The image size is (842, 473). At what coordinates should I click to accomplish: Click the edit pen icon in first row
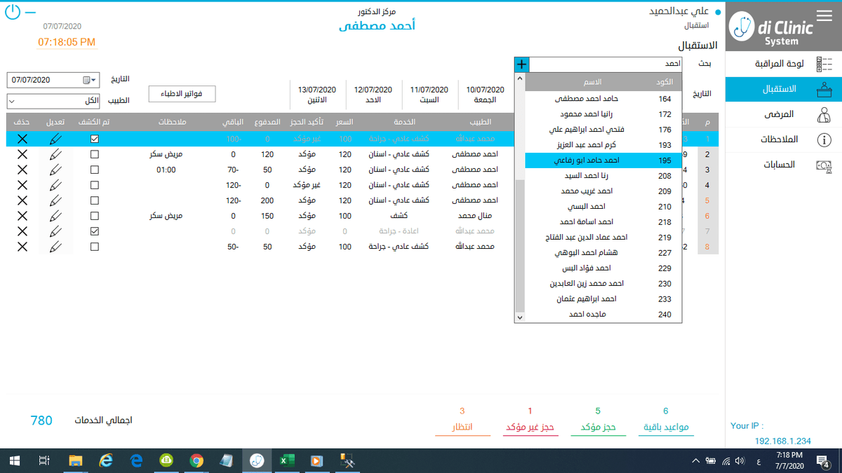(55, 139)
